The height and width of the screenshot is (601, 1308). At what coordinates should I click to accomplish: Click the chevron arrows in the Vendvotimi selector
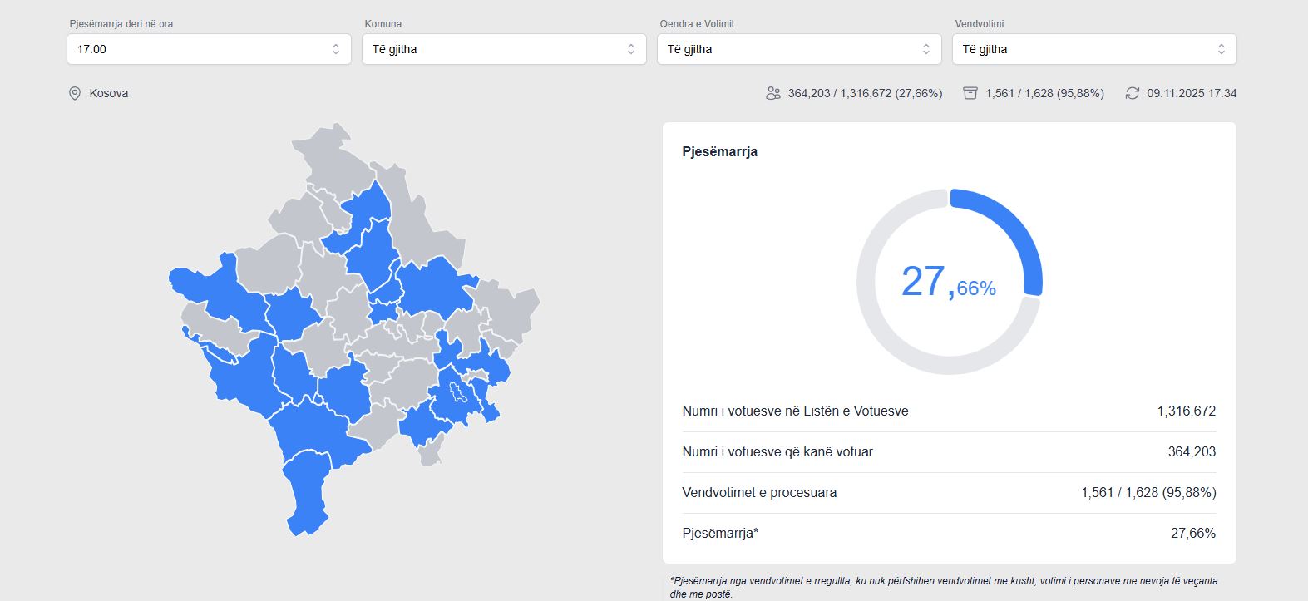1221,50
